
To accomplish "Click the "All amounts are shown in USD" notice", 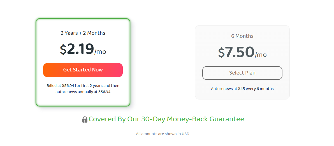I will 163,134.
